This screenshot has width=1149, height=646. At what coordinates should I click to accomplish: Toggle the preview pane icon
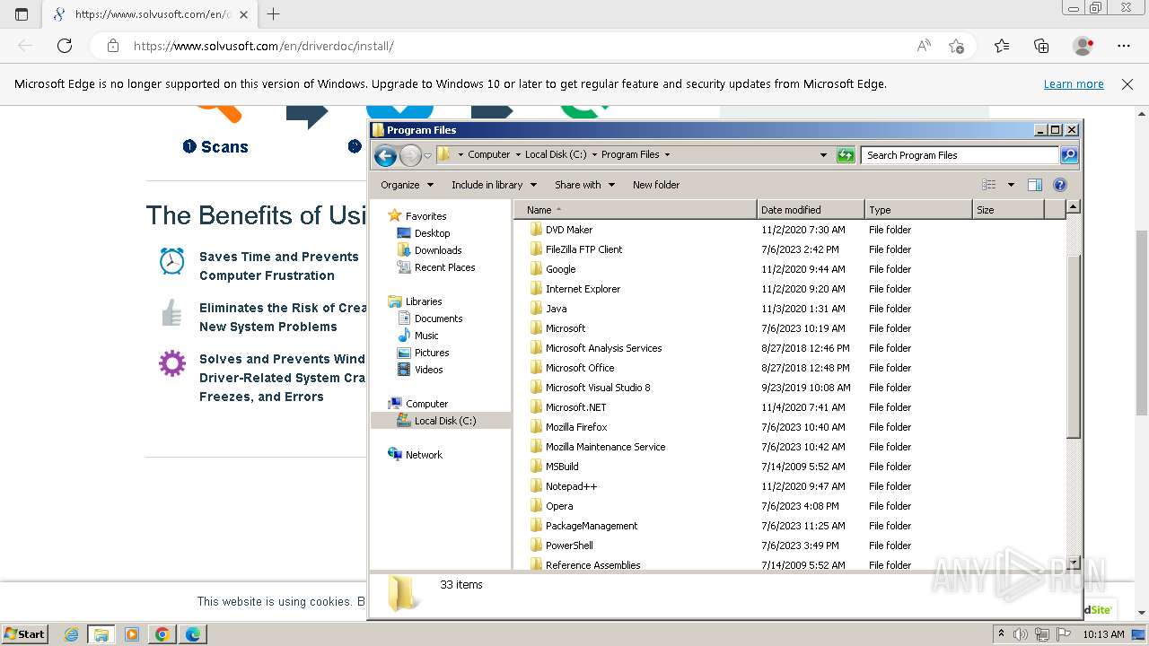pyautogui.click(x=1034, y=185)
